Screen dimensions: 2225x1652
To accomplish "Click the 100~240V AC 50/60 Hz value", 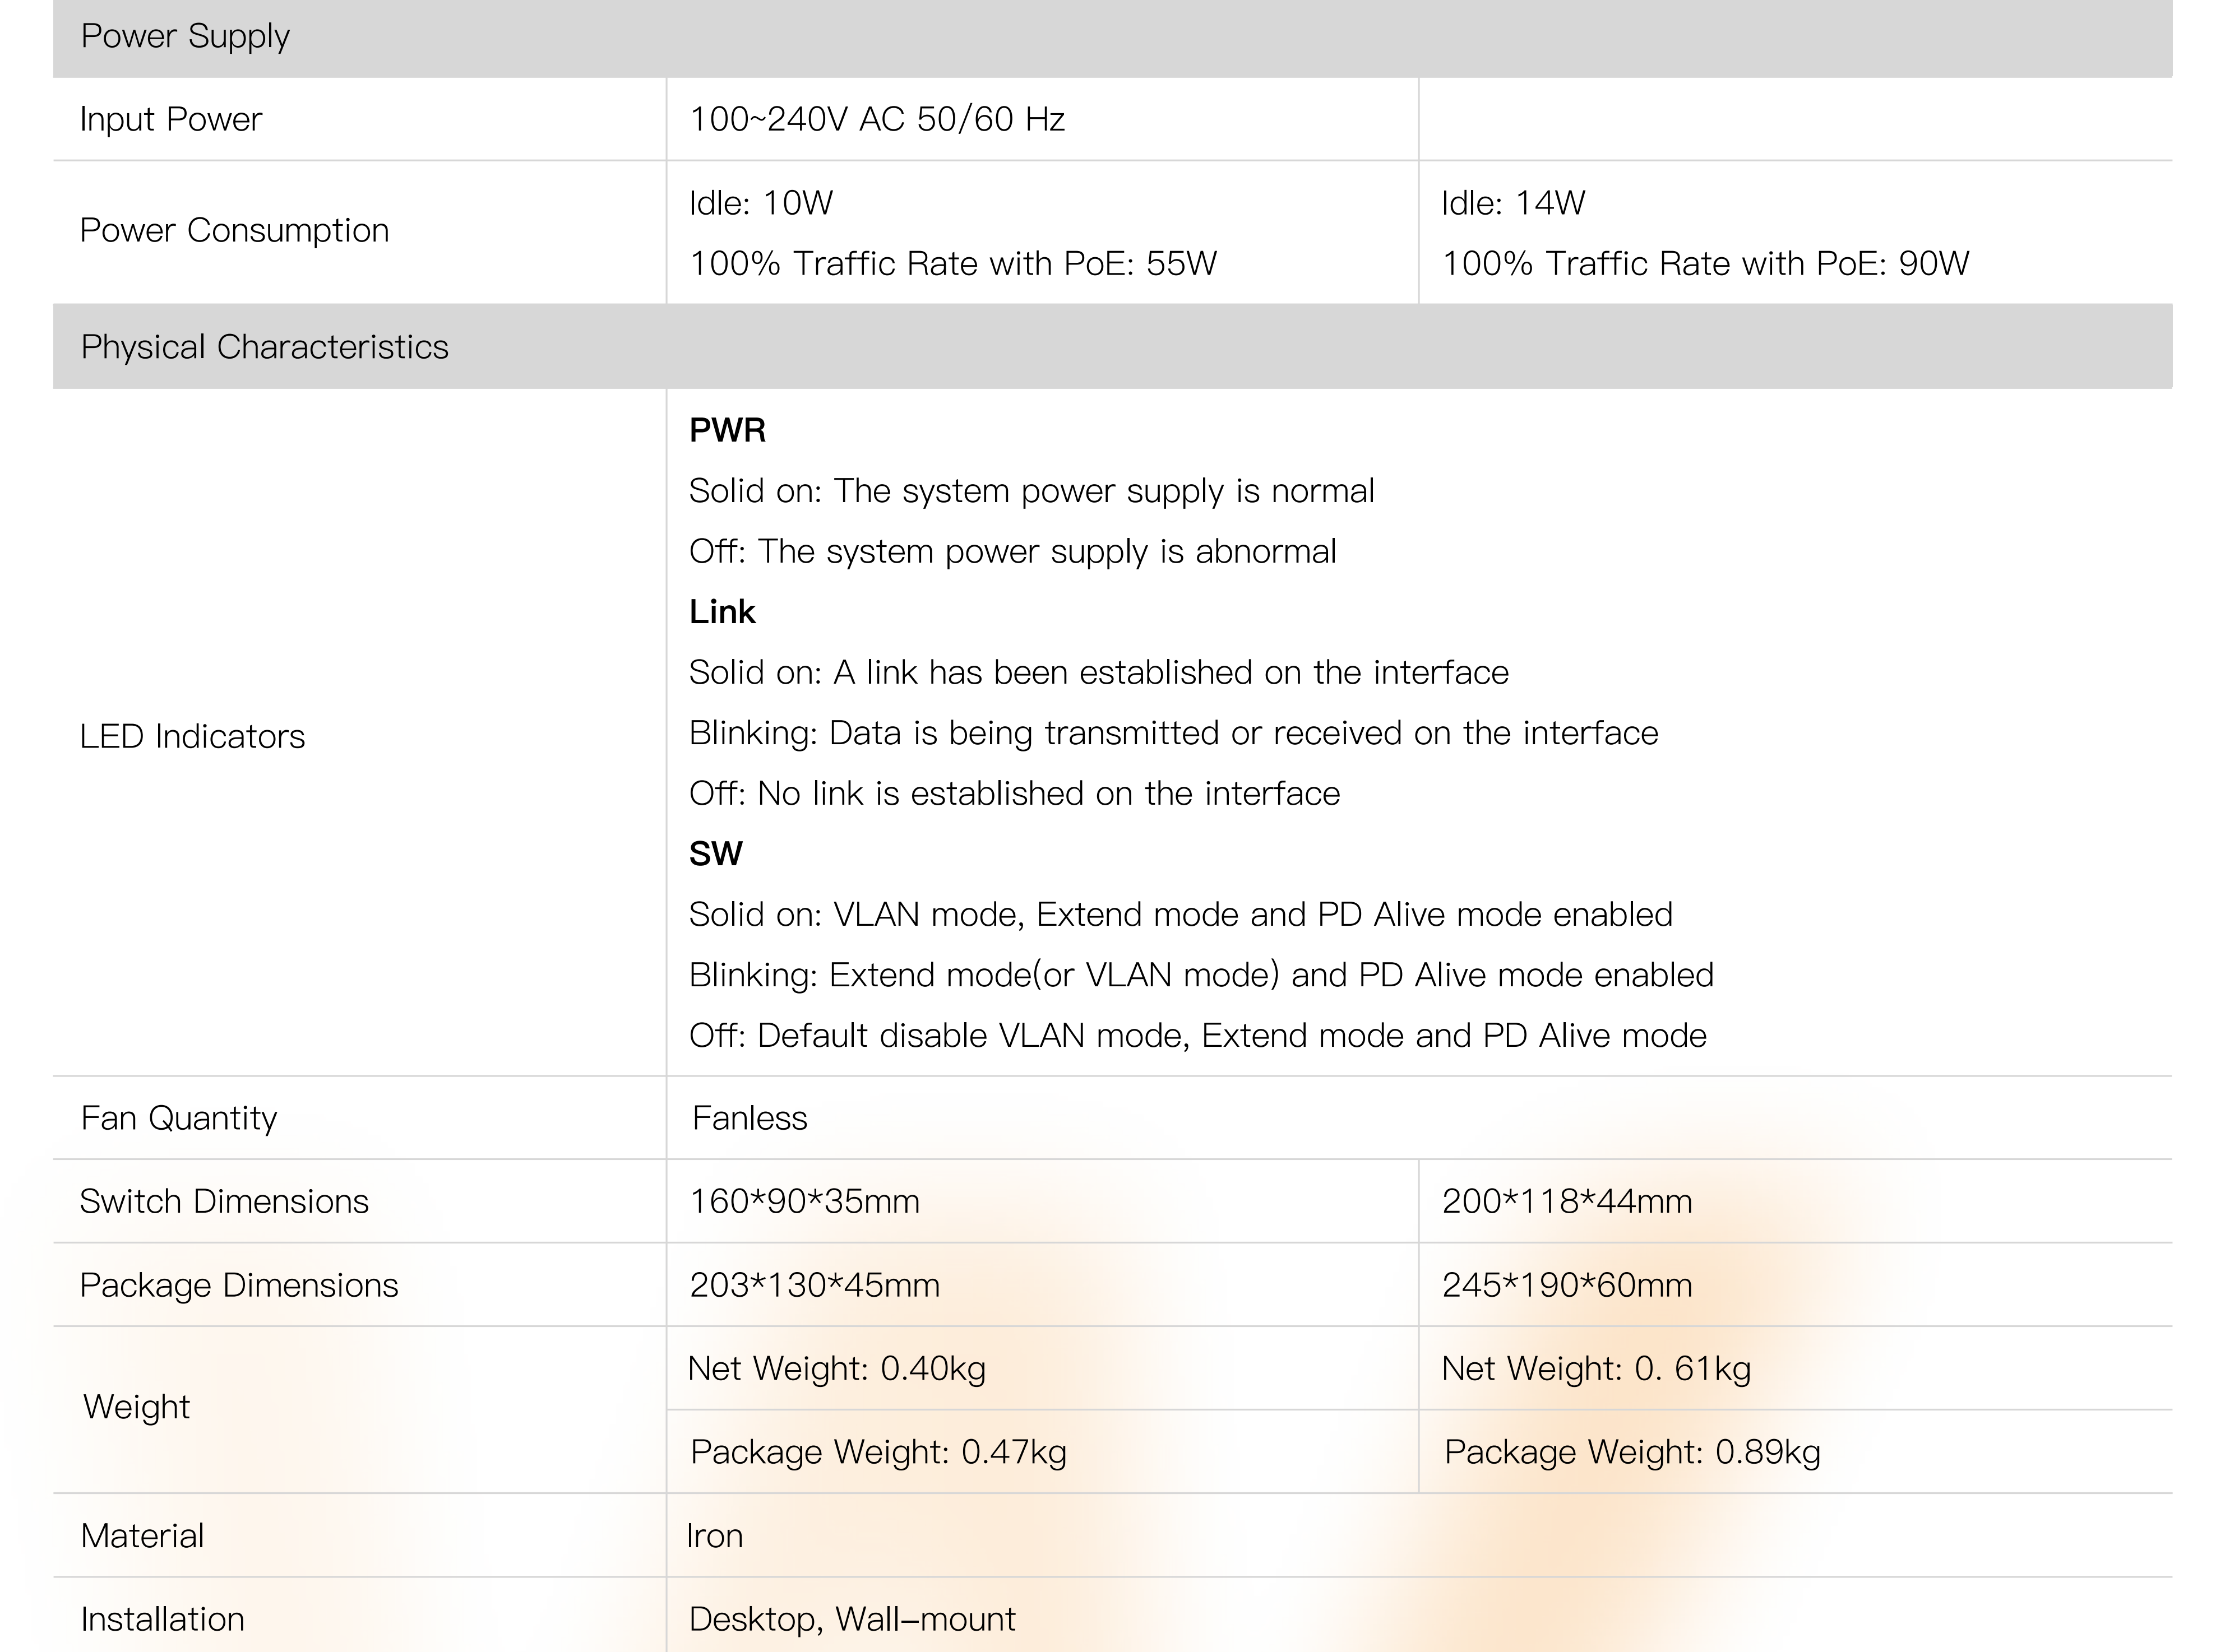I will [876, 120].
